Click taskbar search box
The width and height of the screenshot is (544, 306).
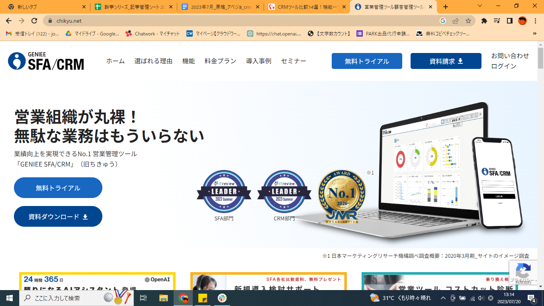point(77,298)
